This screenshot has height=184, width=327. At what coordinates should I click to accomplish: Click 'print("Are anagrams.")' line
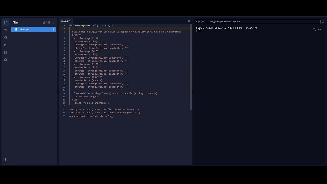point(89,97)
